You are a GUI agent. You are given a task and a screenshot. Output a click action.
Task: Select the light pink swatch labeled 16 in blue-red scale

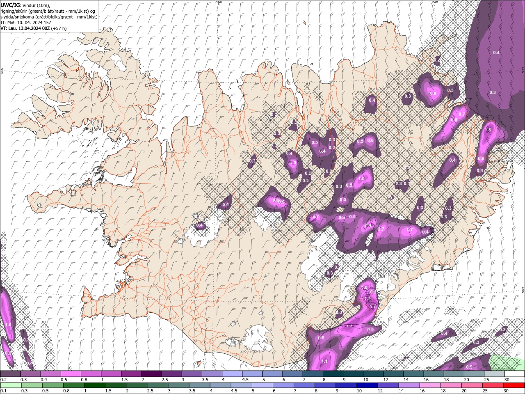tap(430, 385)
